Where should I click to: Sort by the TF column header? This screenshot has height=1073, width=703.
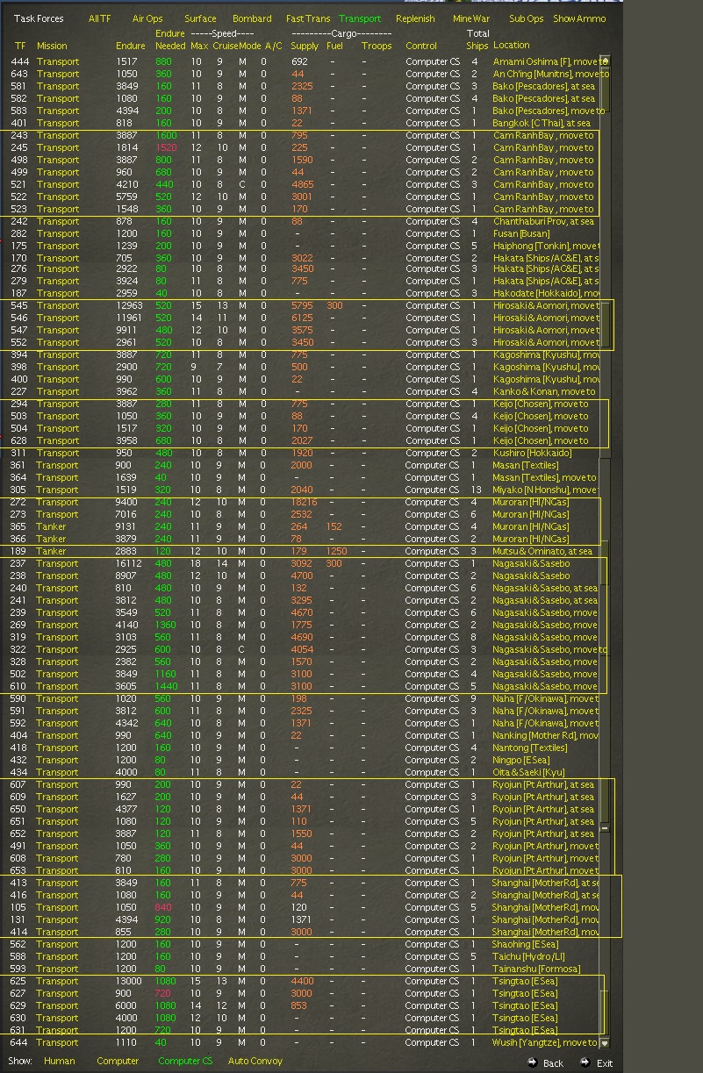click(20, 46)
